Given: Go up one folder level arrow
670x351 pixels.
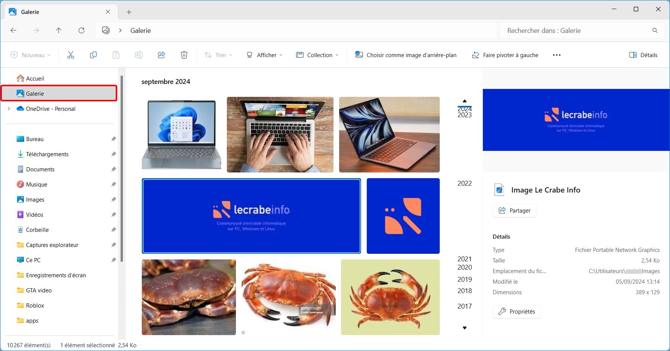Looking at the screenshot, I should coord(59,30).
